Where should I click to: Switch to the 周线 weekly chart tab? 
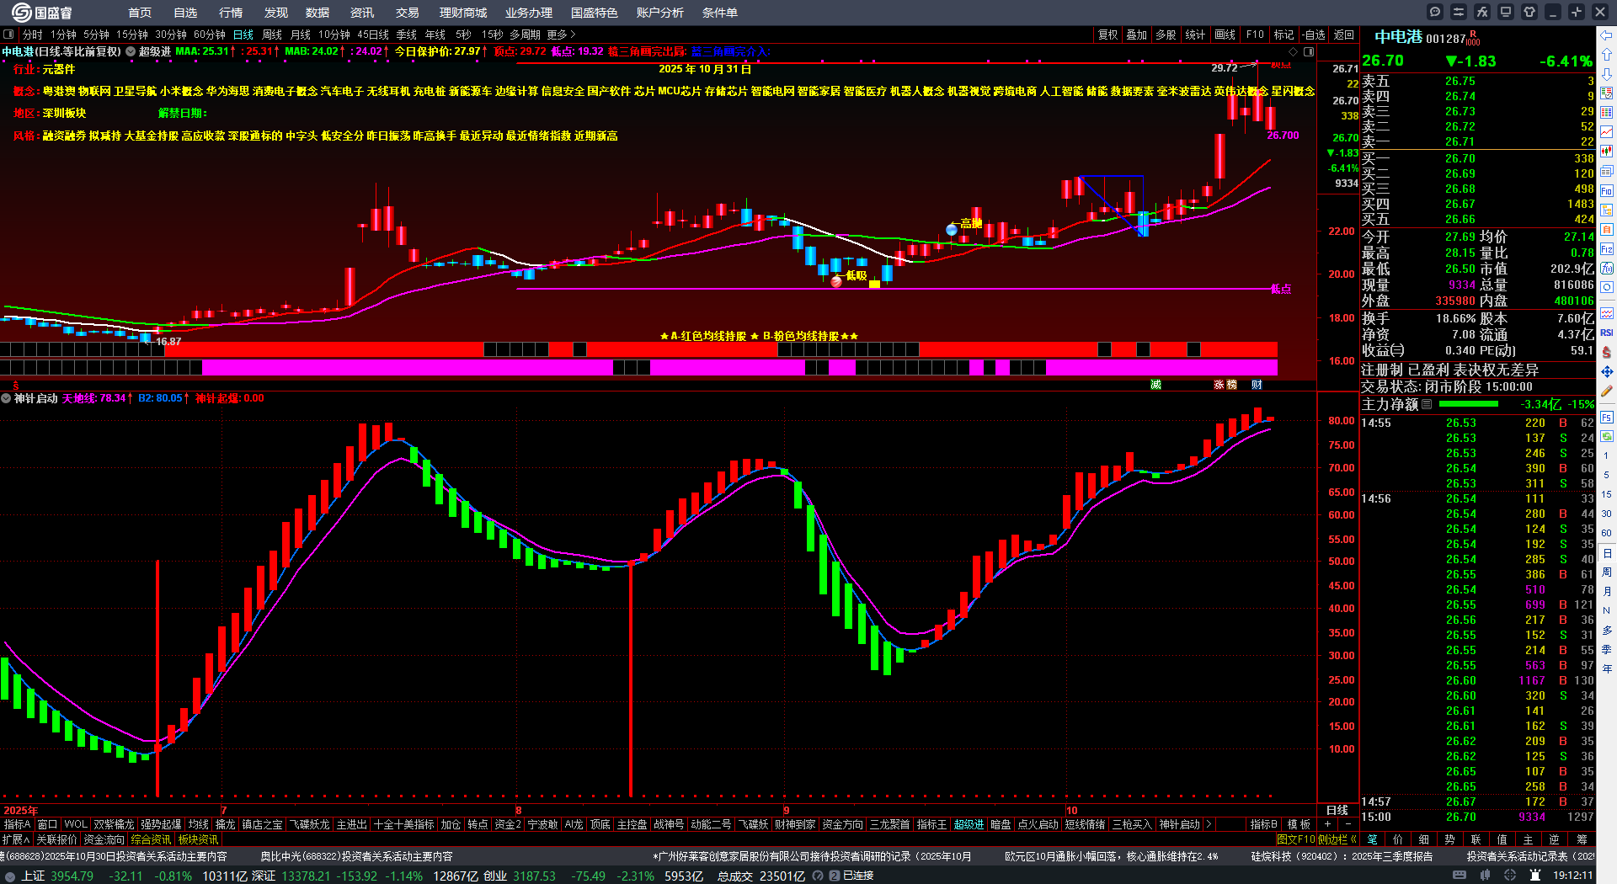272,35
